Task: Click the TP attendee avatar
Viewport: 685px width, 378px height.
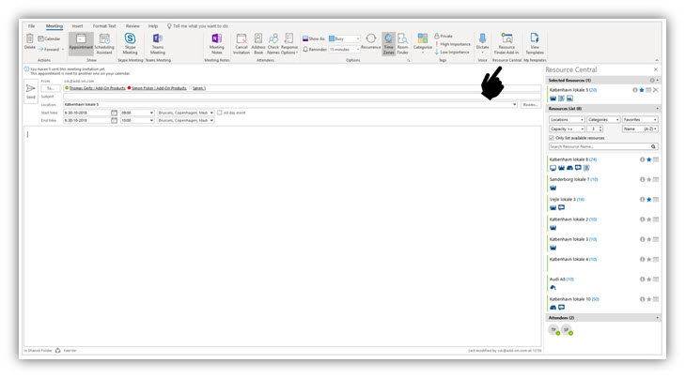Action: pyautogui.click(x=553, y=330)
